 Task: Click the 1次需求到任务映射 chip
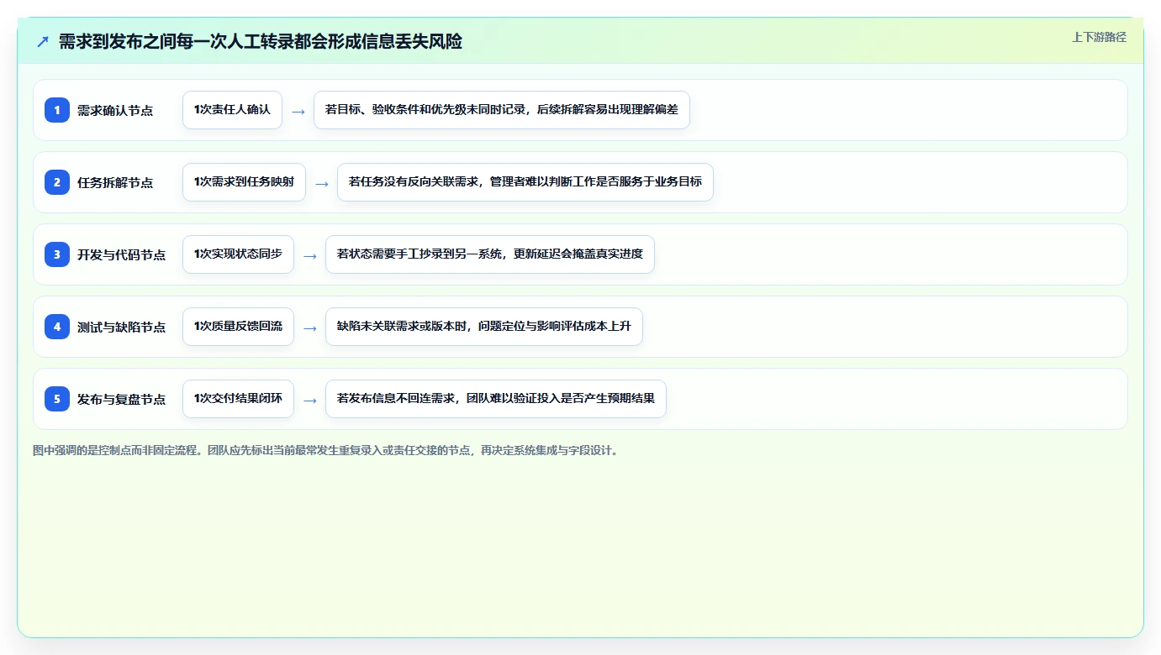pos(244,182)
